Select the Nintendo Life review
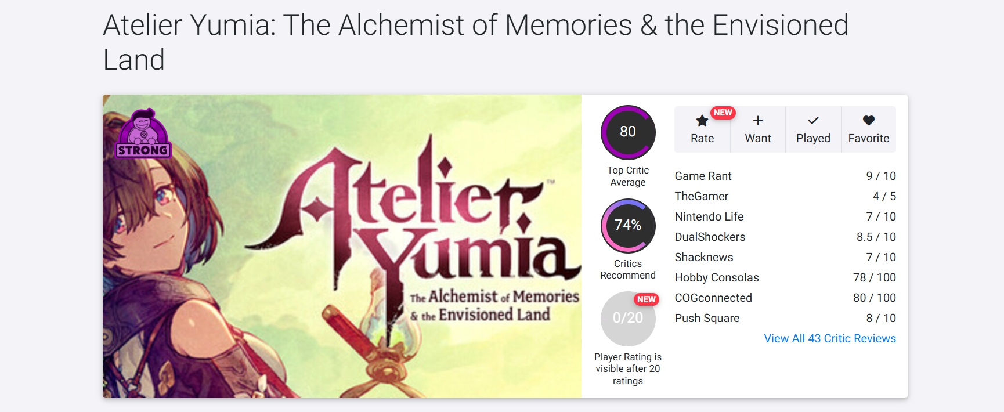 709,216
